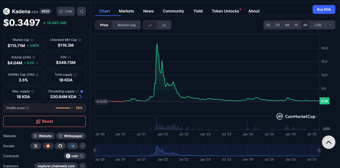Click the 13.34% (All) price change
The width and height of the screenshot is (340, 168).
pos(55,23)
